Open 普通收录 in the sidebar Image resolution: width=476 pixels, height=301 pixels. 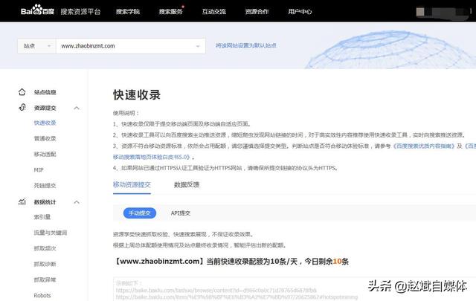(x=45, y=138)
